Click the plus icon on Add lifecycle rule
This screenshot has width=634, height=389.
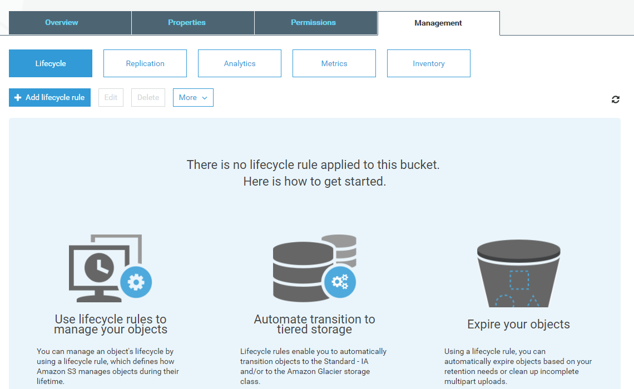18,98
